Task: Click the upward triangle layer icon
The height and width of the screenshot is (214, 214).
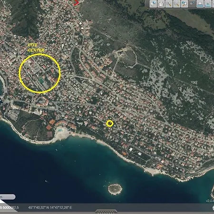Action: (200, 4)
